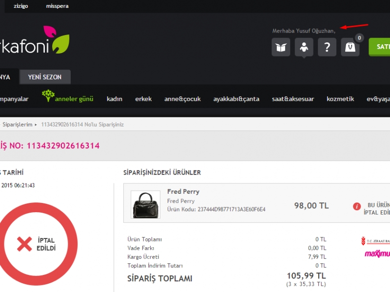Screen dimensions: 390x292
Task: Click the cart item count badge
Action: [359, 38]
